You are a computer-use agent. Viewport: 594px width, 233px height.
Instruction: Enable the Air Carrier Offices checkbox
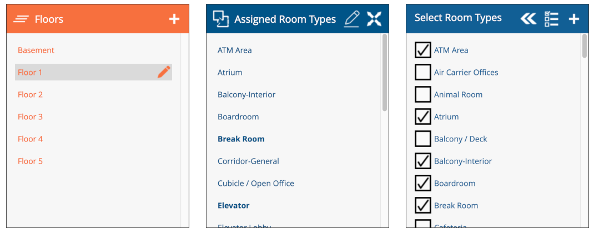(423, 72)
